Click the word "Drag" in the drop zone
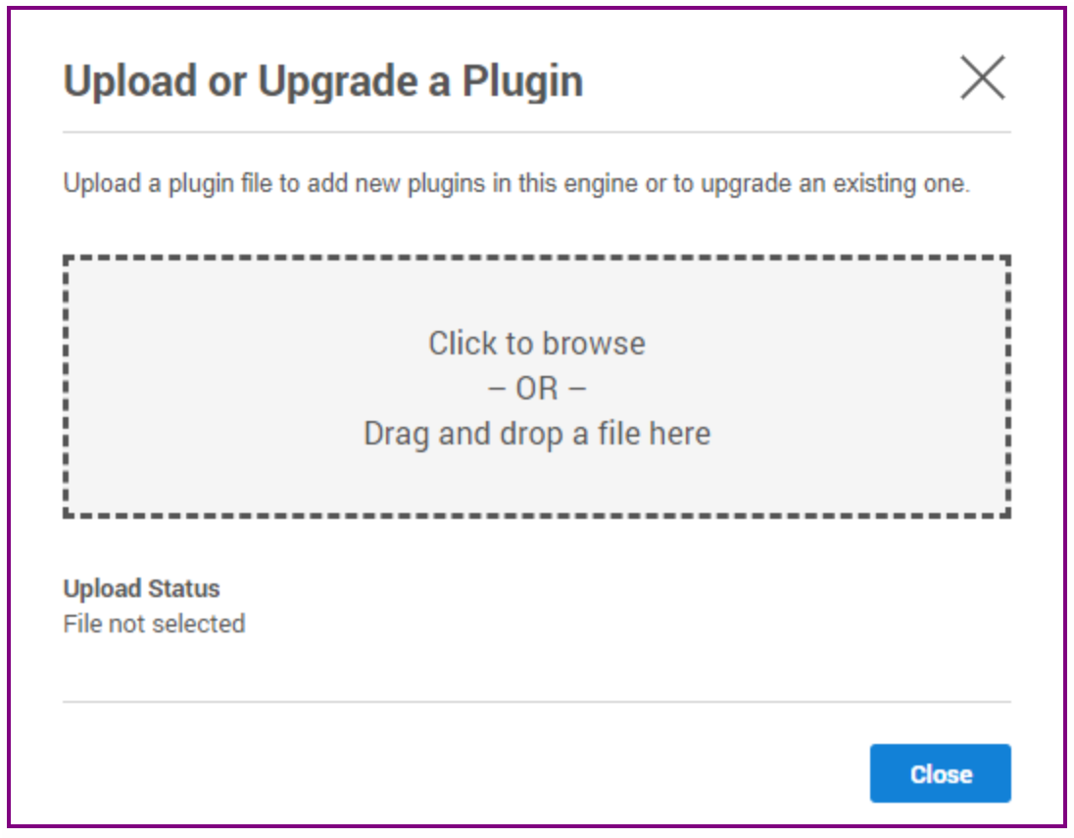This screenshot has width=1074, height=838. [x=397, y=434]
